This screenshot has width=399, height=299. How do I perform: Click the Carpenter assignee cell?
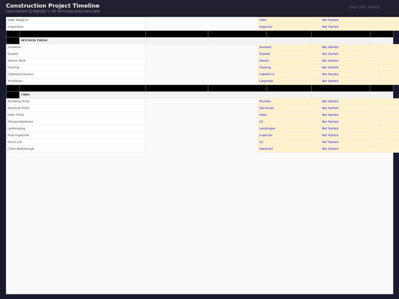click(x=289, y=81)
